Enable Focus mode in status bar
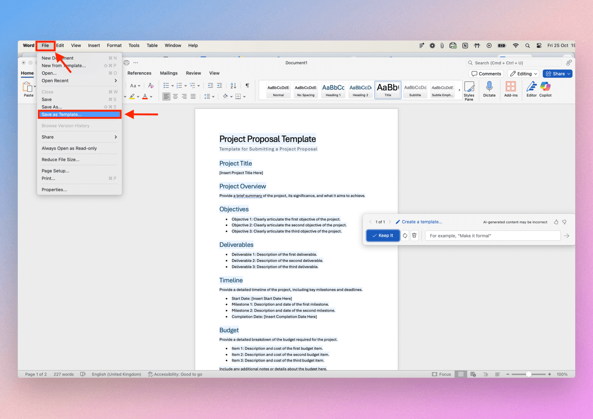Screen dimensions: 593x419 (441, 374)
